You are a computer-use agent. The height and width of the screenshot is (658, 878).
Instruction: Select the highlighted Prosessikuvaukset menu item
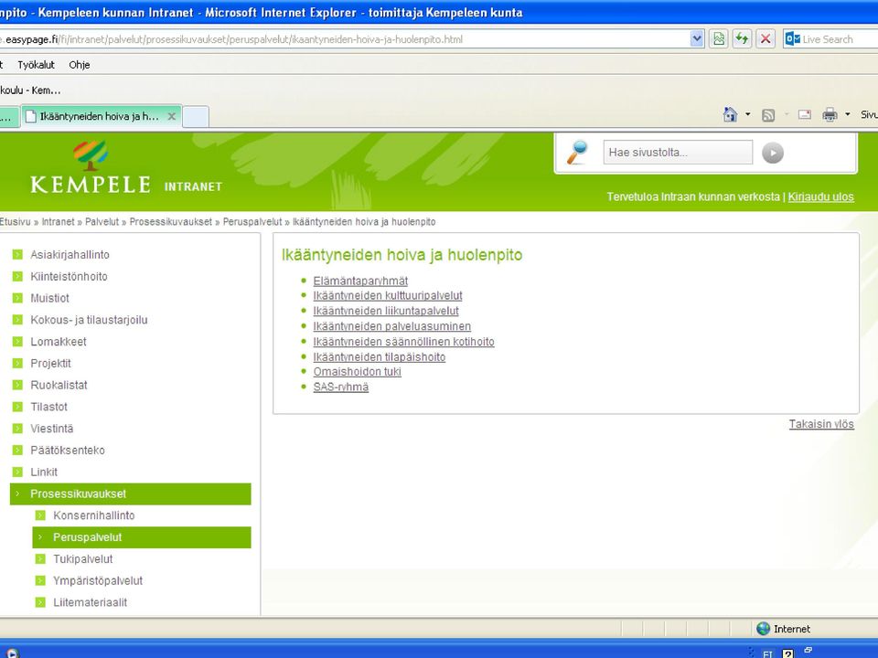pos(131,494)
